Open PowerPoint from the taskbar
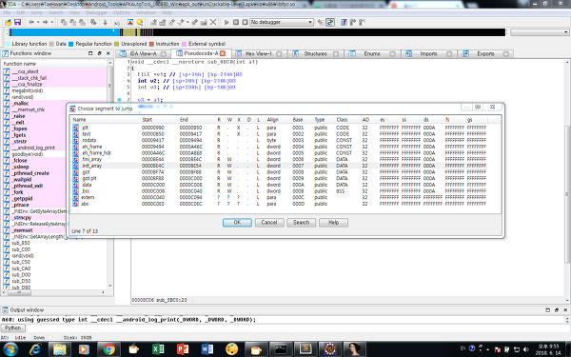Image resolution: width=571 pixels, height=357 pixels. click(183, 349)
